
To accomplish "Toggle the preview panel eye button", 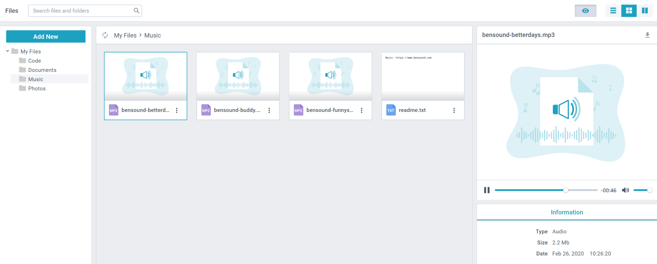I will [585, 11].
